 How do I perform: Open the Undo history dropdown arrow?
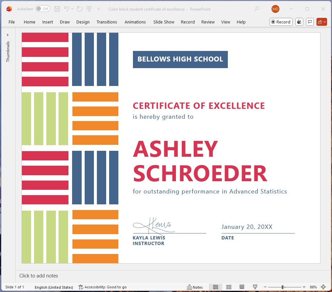pyautogui.click(x=72, y=9)
